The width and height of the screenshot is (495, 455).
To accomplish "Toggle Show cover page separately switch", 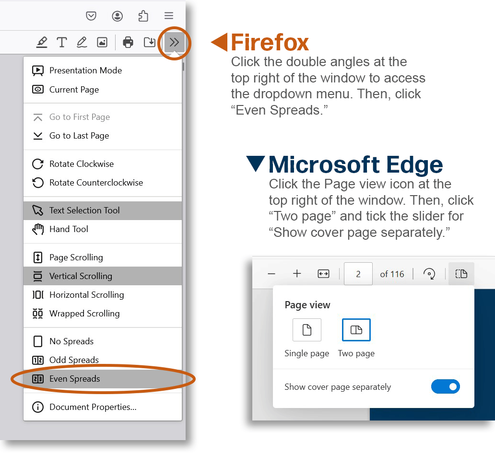I will (446, 386).
